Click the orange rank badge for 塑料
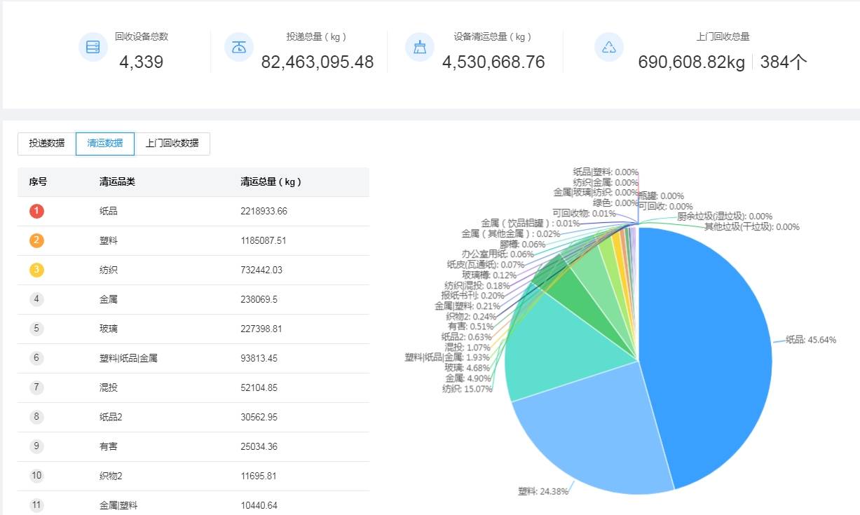 36,240
